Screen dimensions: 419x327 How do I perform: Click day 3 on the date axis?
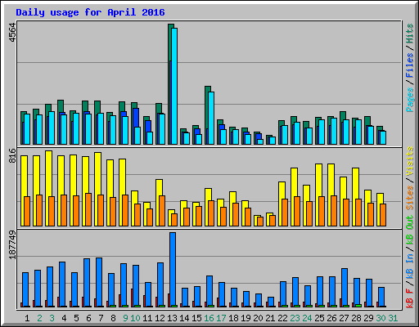(52, 318)
